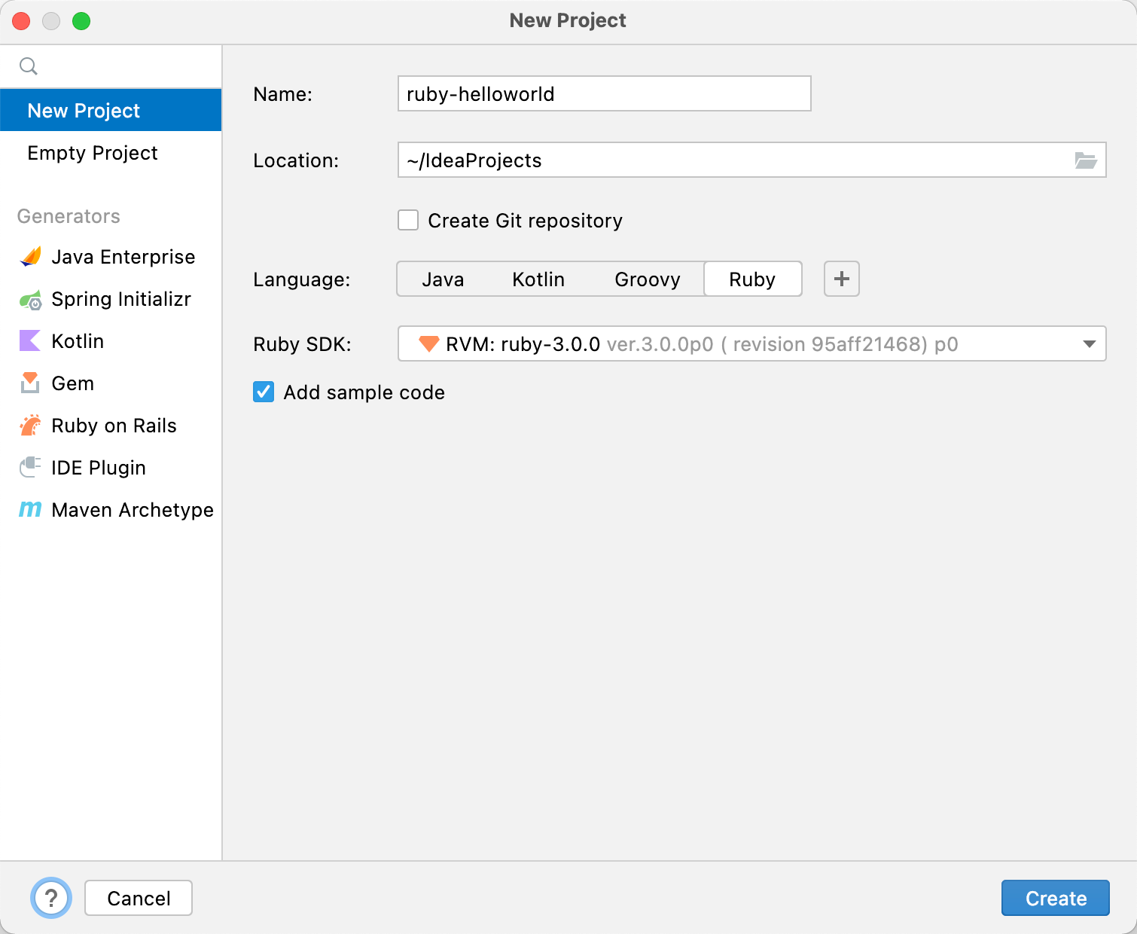Browse for location using folder icon
The height and width of the screenshot is (934, 1137).
[1085, 160]
